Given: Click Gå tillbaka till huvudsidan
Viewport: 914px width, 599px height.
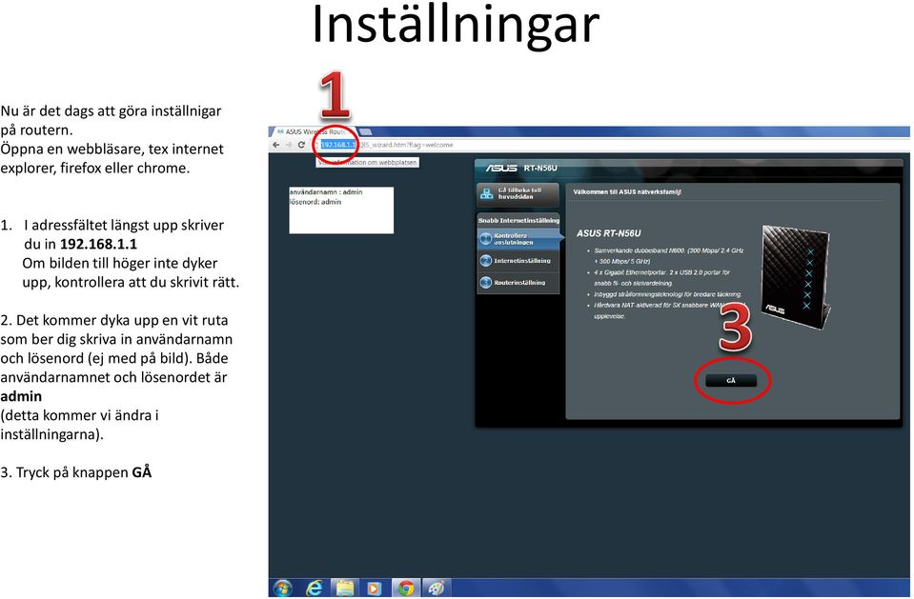Looking at the screenshot, I should tap(518, 194).
